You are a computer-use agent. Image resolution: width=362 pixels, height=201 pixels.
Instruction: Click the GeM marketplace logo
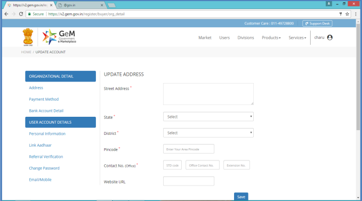click(x=59, y=37)
